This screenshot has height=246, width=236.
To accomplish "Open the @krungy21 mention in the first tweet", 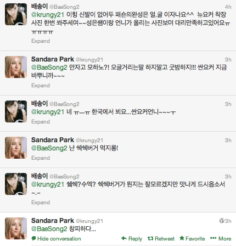I will (48, 14).
